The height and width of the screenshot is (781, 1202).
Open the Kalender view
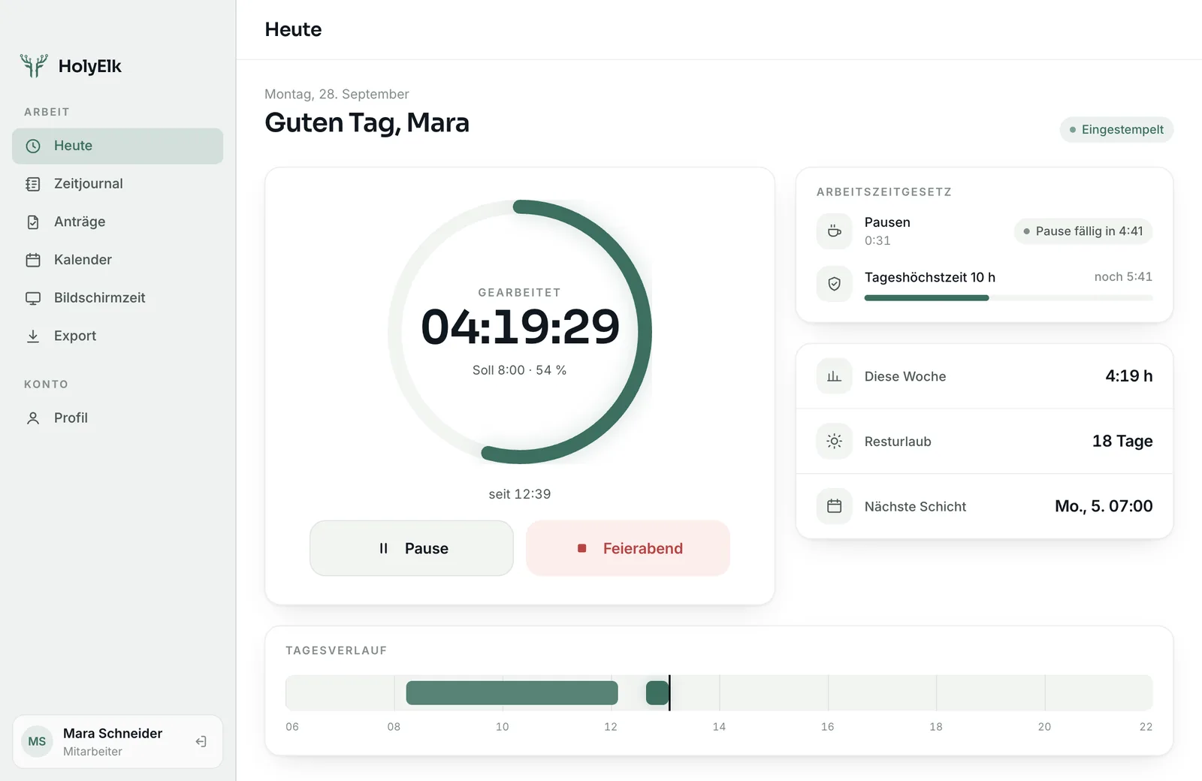click(x=117, y=260)
